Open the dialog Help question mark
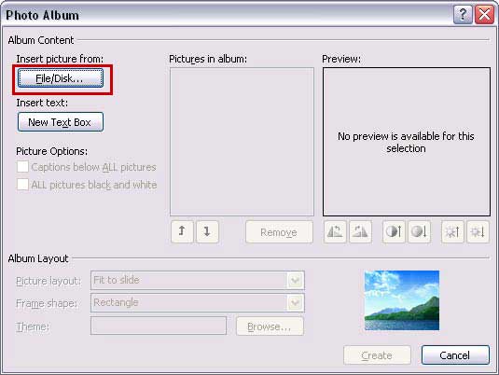This screenshot has width=499, height=375. click(463, 15)
